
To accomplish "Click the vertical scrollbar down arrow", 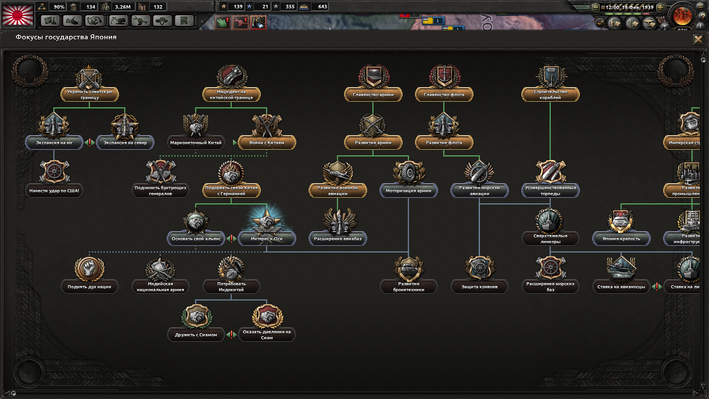I will click(703, 386).
